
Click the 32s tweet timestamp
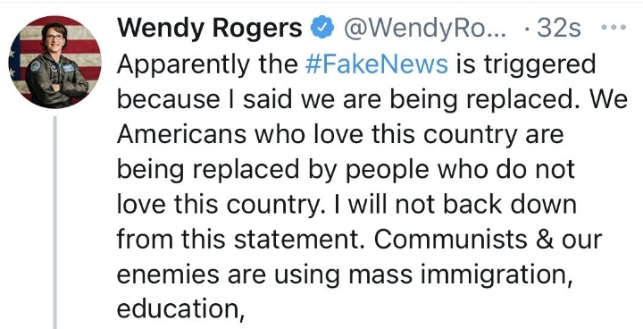pos(559,28)
